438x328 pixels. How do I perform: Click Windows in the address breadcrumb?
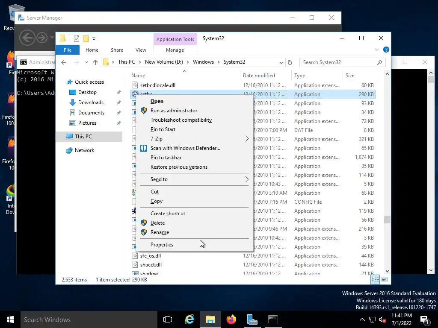click(x=203, y=62)
